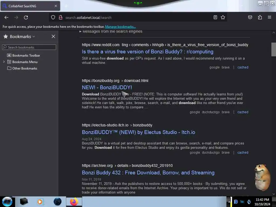Open NEW! - BonziBUDDY! result link
This screenshot has width=276, height=207.
coord(107,88)
